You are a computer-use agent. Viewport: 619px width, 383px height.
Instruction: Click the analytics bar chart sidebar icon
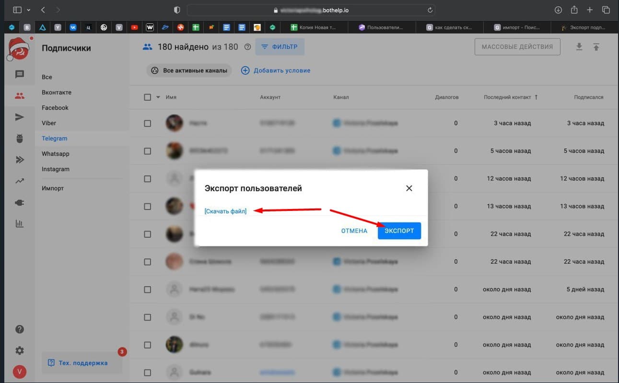tap(19, 223)
